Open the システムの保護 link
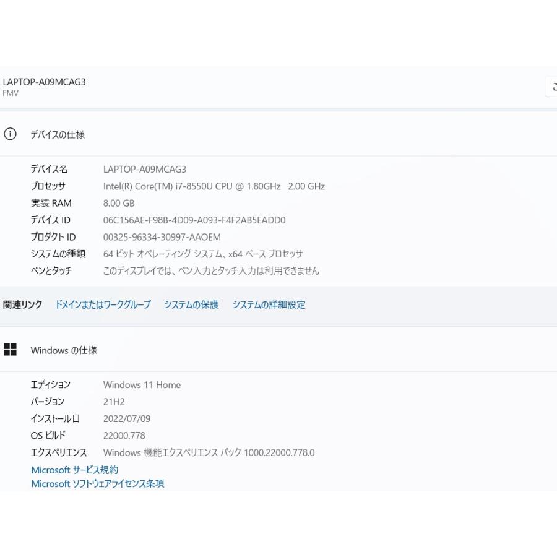Viewport: 557px width, 557px height. click(x=191, y=304)
